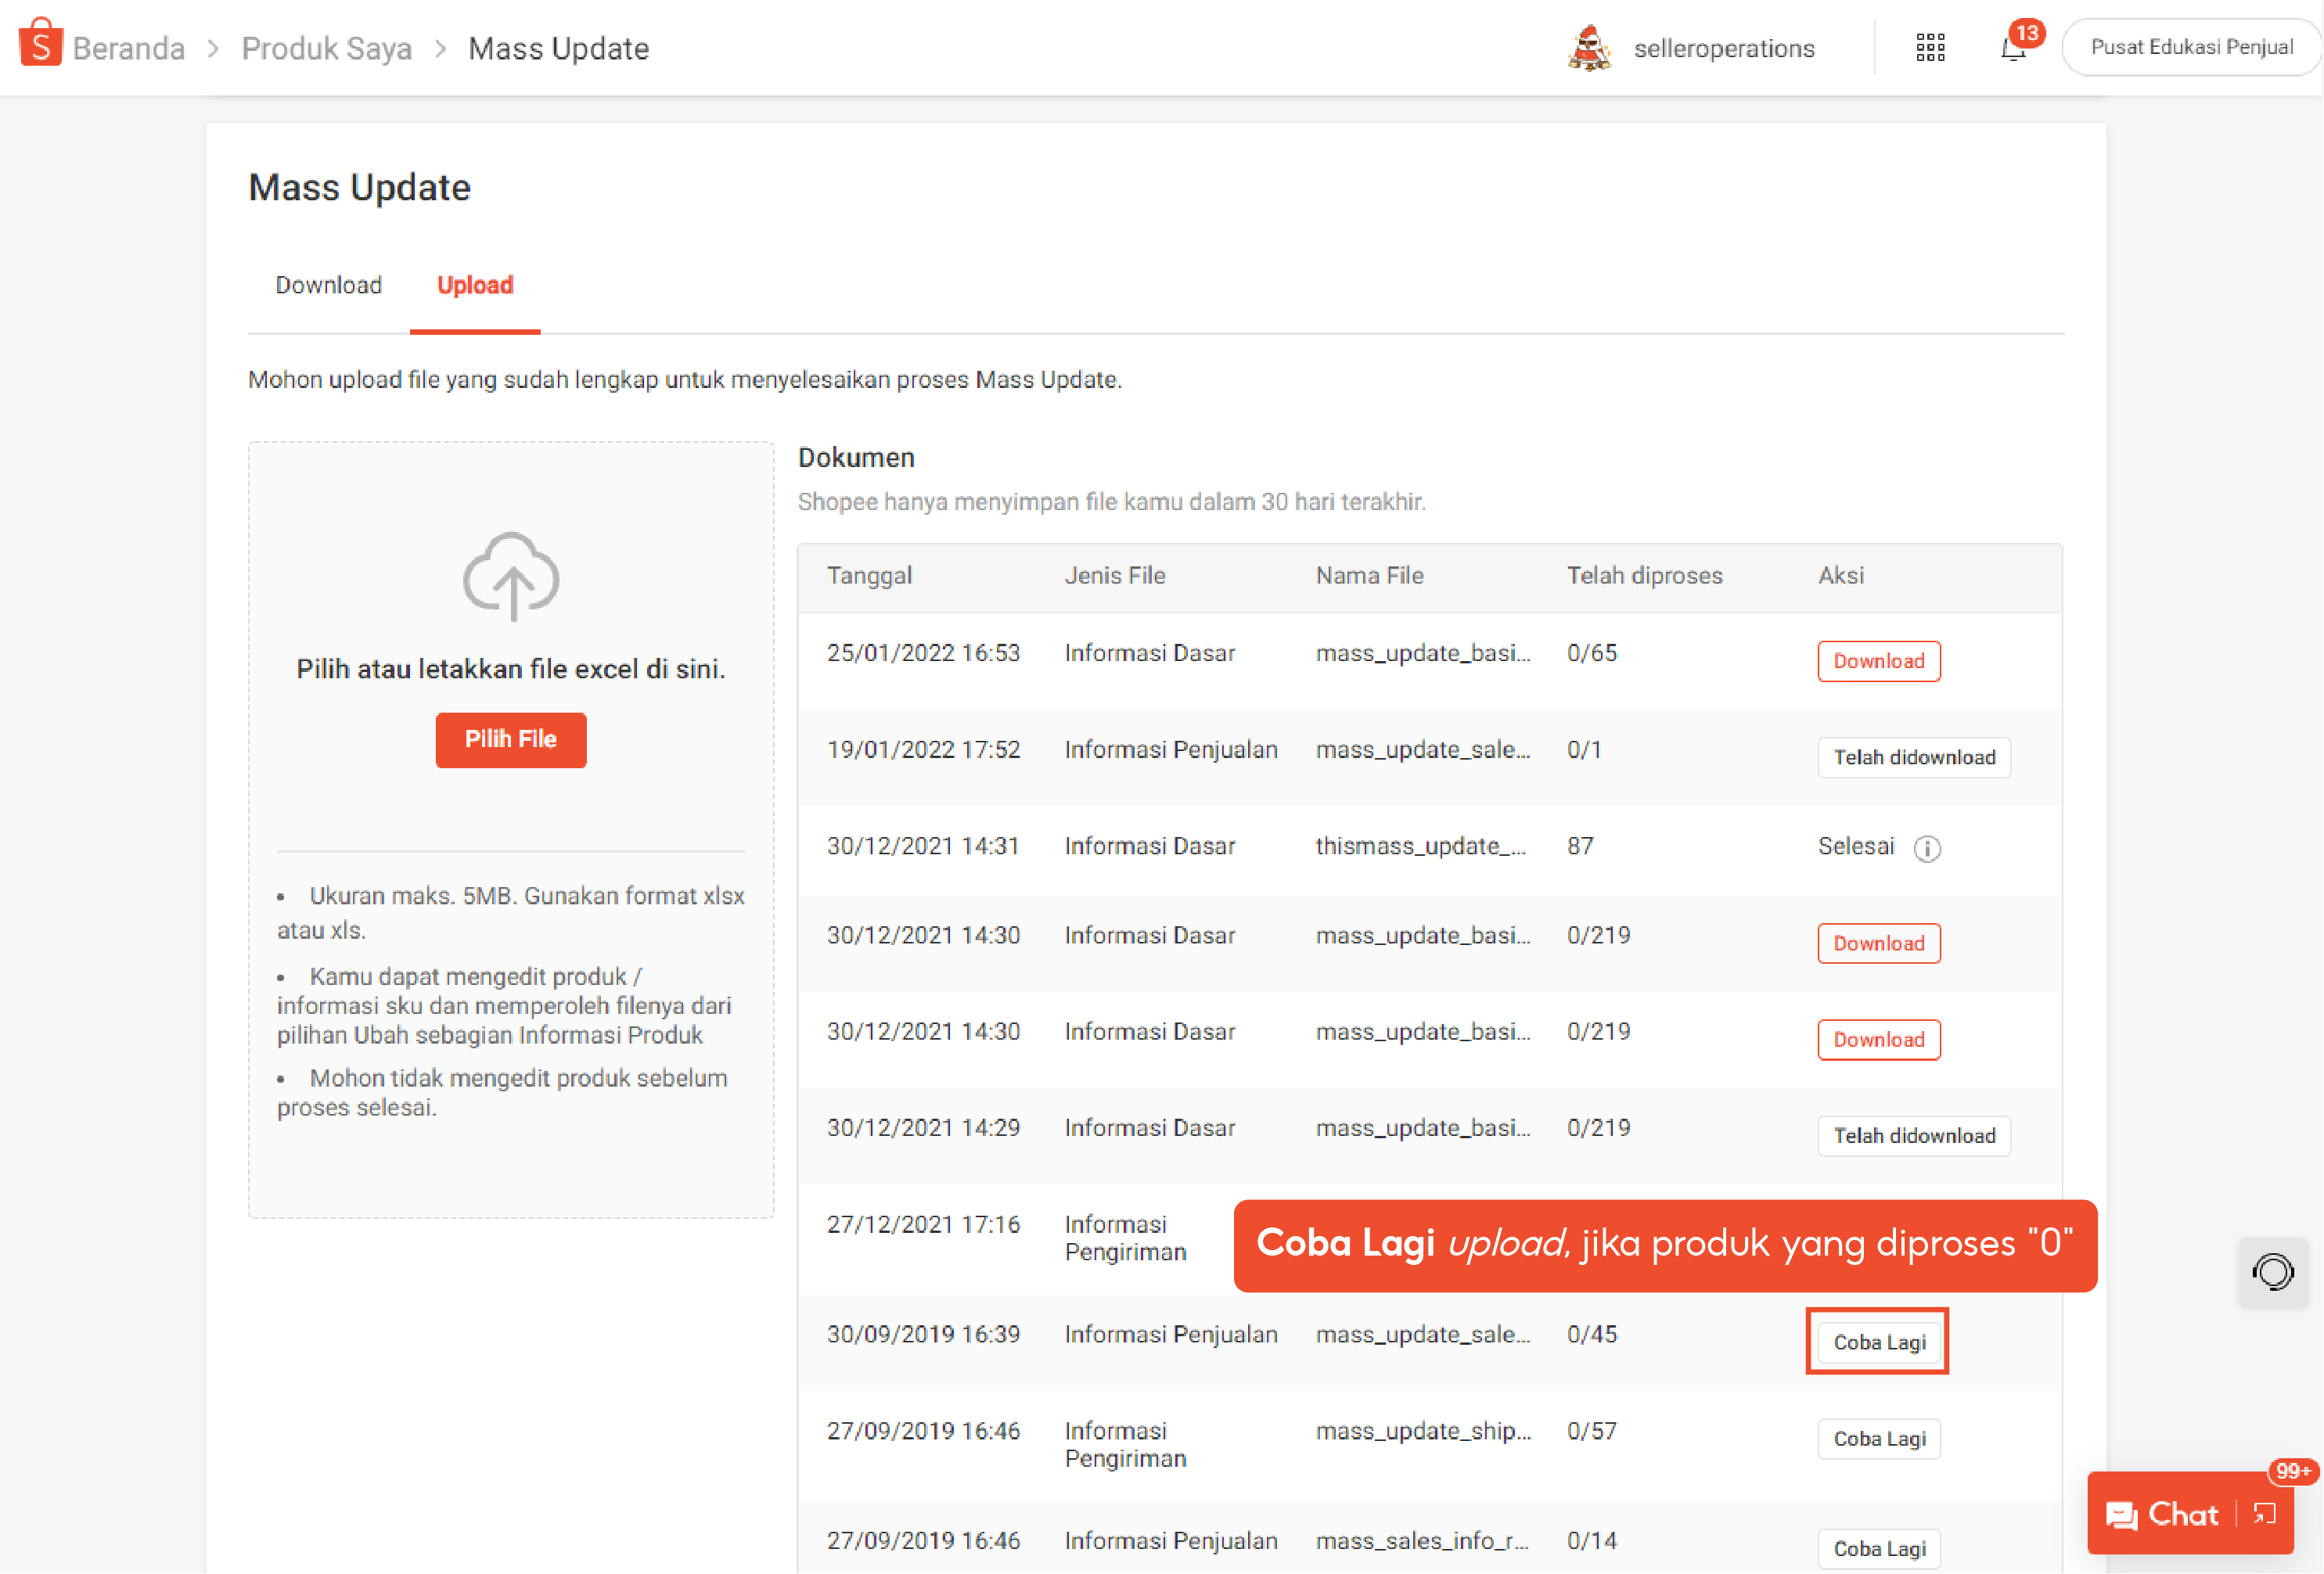Screen dimensions: 2324x1574
Task: Click the floating circular icon on right edge
Action: tap(2274, 1272)
